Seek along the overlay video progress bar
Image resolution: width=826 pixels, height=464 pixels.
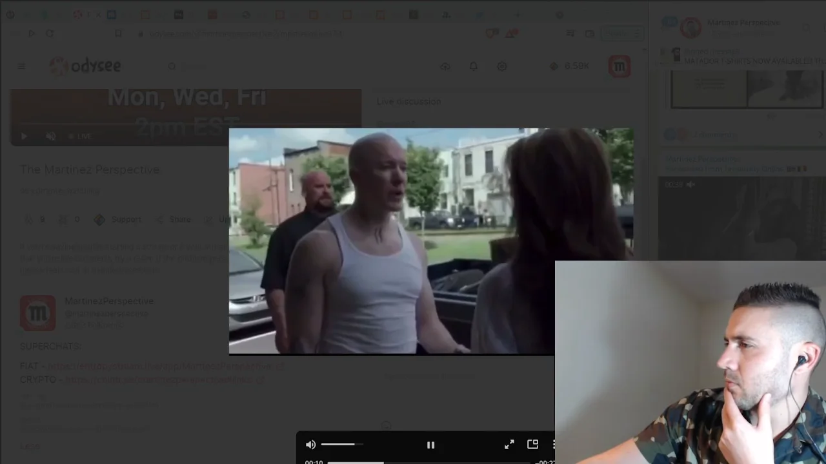click(x=429, y=462)
